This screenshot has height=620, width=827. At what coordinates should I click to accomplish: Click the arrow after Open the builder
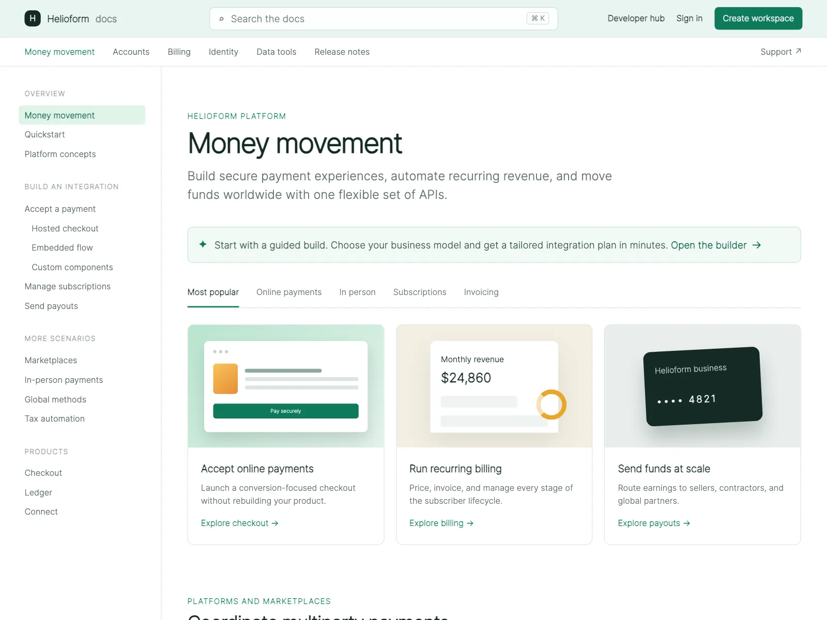pyautogui.click(x=757, y=245)
